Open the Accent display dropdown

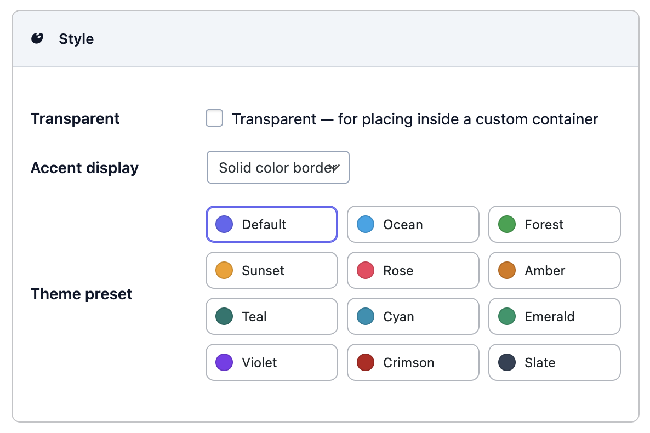tap(277, 168)
